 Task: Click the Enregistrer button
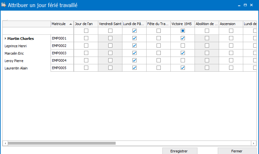tap(180, 151)
